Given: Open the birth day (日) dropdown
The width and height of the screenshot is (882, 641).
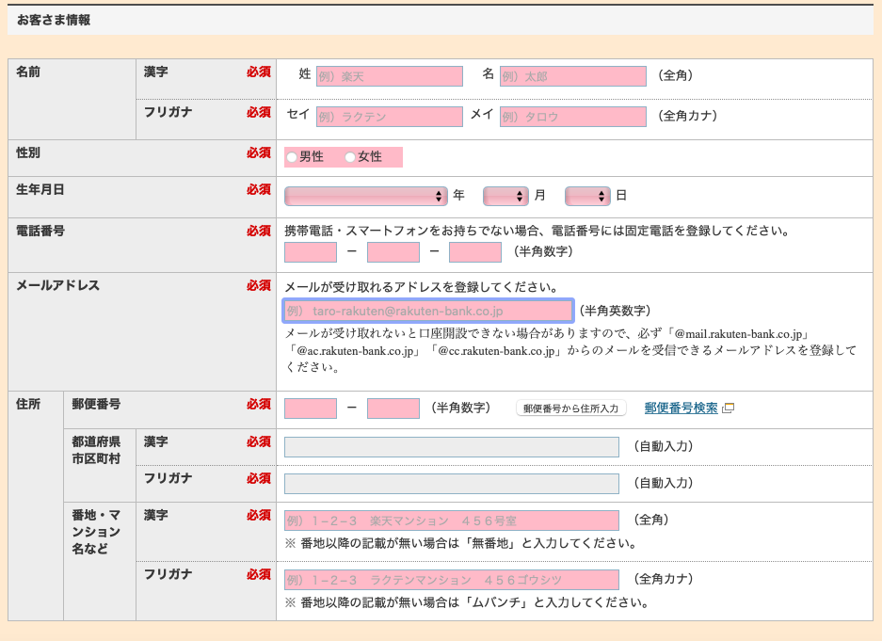Looking at the screenshot, I should pyautogui.click(x=587, y=196).
